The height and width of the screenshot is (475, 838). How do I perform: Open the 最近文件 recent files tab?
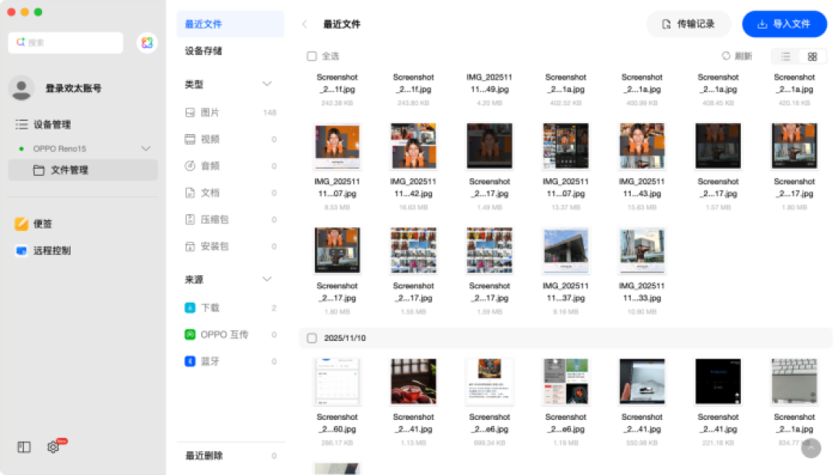[x=230, y=24]
